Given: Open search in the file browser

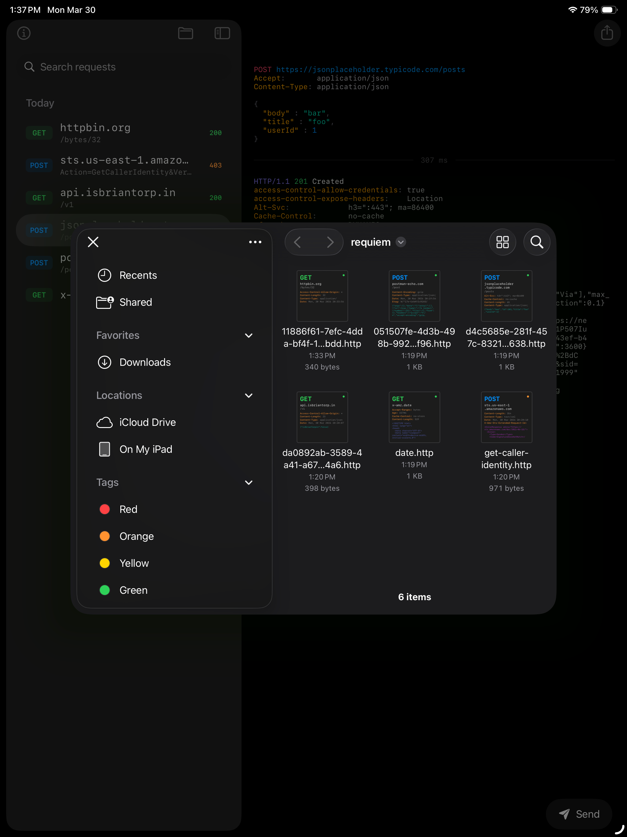Looking at the screenshot, I should point(536,242).
